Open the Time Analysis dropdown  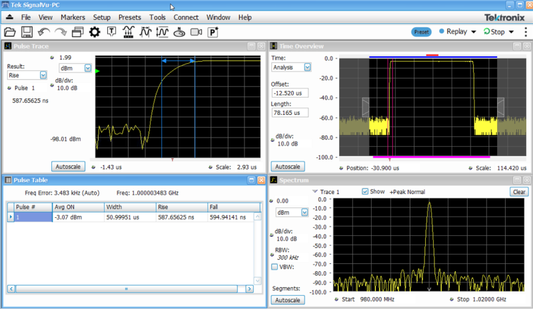307,67
